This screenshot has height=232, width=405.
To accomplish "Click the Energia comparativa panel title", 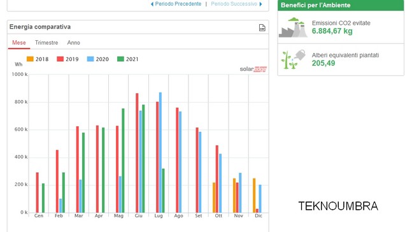I will (40, 27).
